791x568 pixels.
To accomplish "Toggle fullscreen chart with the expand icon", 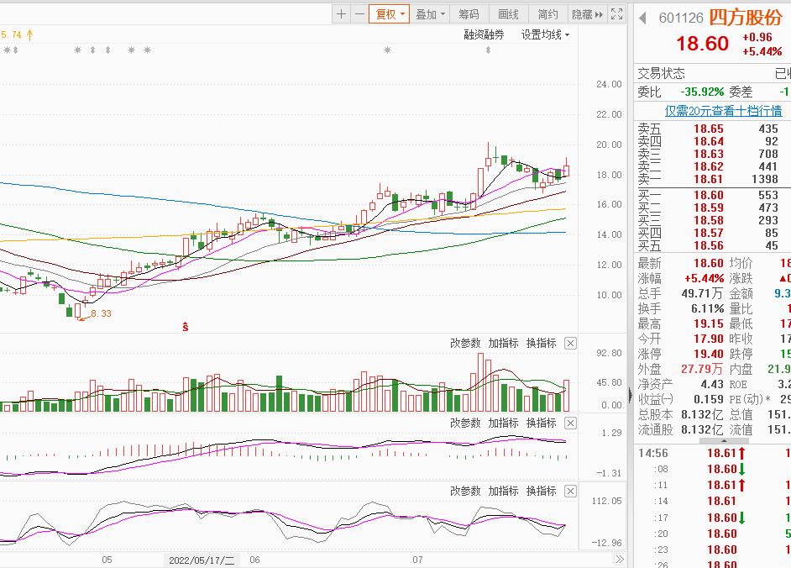I will (617, 14).
